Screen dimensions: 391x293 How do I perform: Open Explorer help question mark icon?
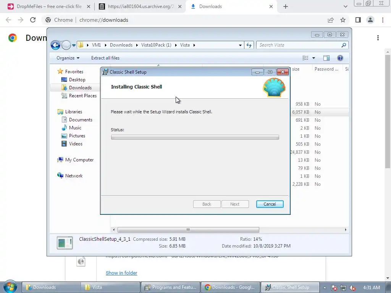(x=340, y=58)
